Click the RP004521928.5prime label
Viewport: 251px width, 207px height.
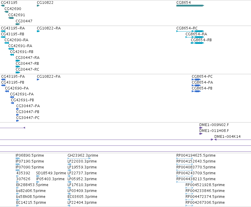205,185
